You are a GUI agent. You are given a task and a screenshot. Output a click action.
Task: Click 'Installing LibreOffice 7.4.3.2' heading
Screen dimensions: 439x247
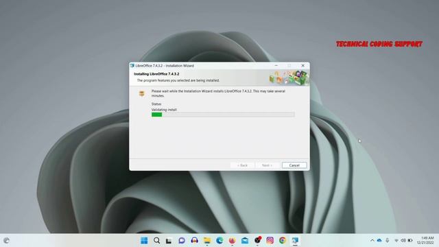(x=156, y=74)
